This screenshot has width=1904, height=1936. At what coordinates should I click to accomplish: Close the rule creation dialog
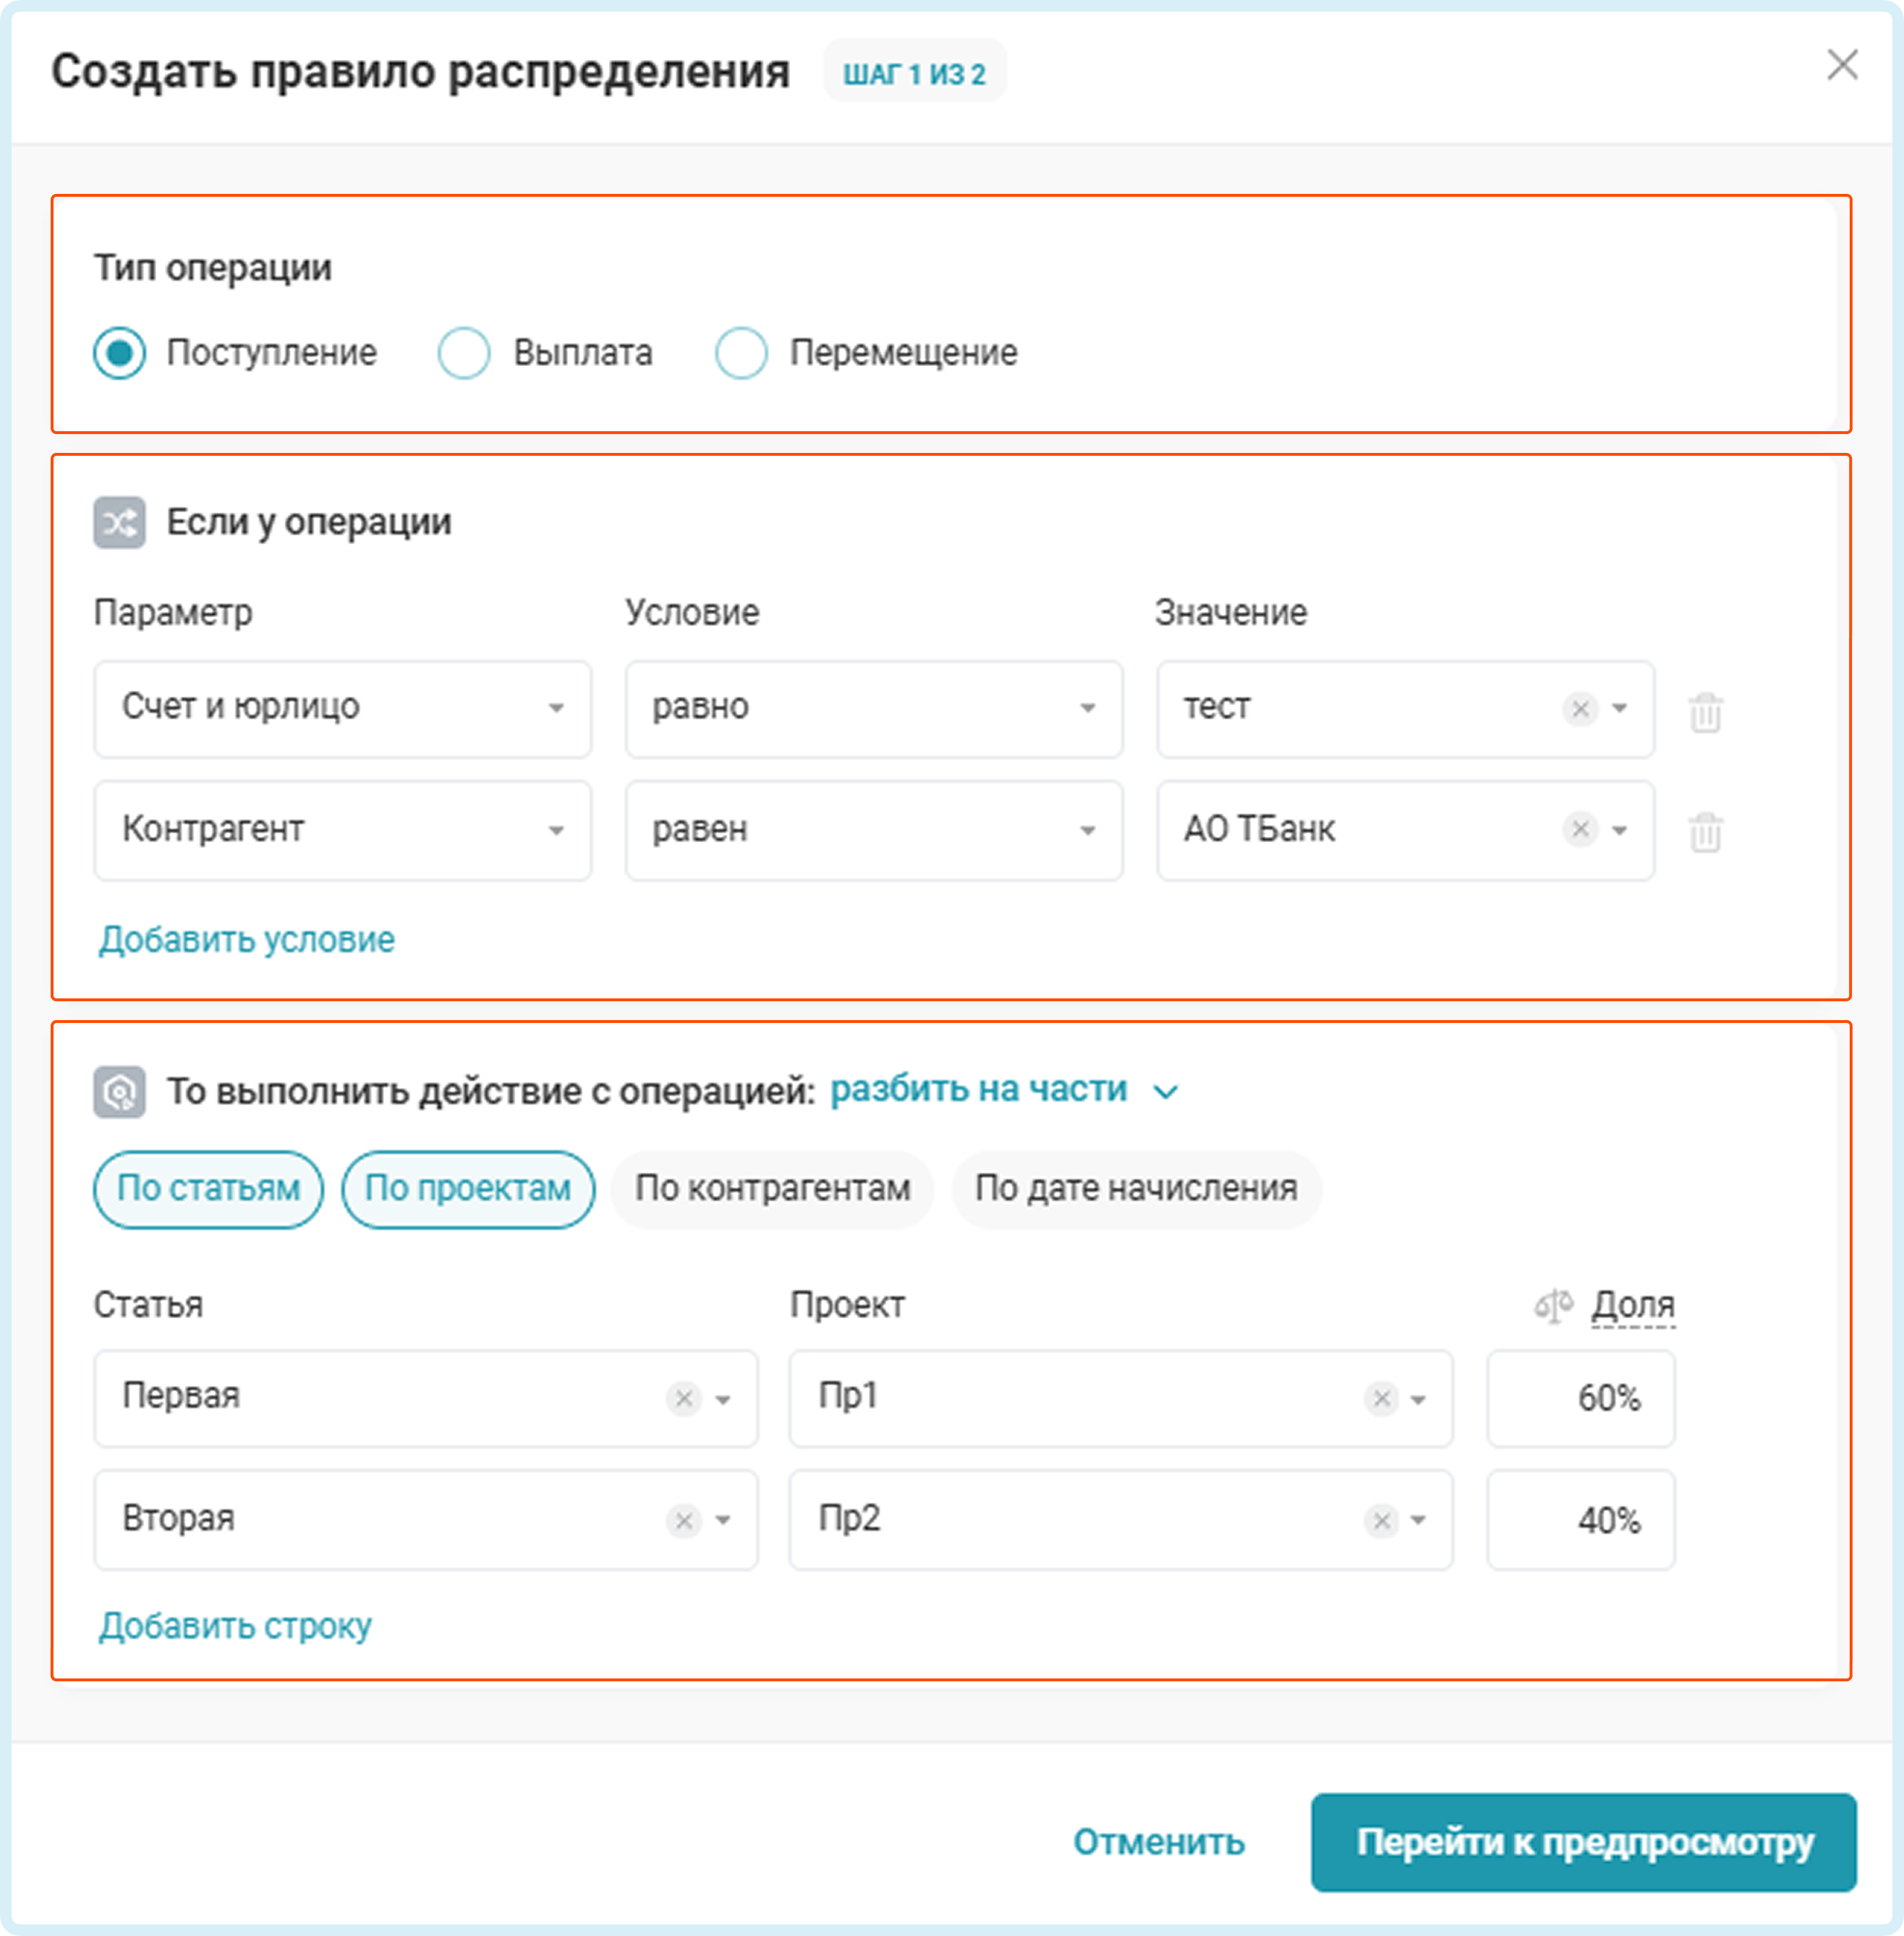pos(1842,66)
